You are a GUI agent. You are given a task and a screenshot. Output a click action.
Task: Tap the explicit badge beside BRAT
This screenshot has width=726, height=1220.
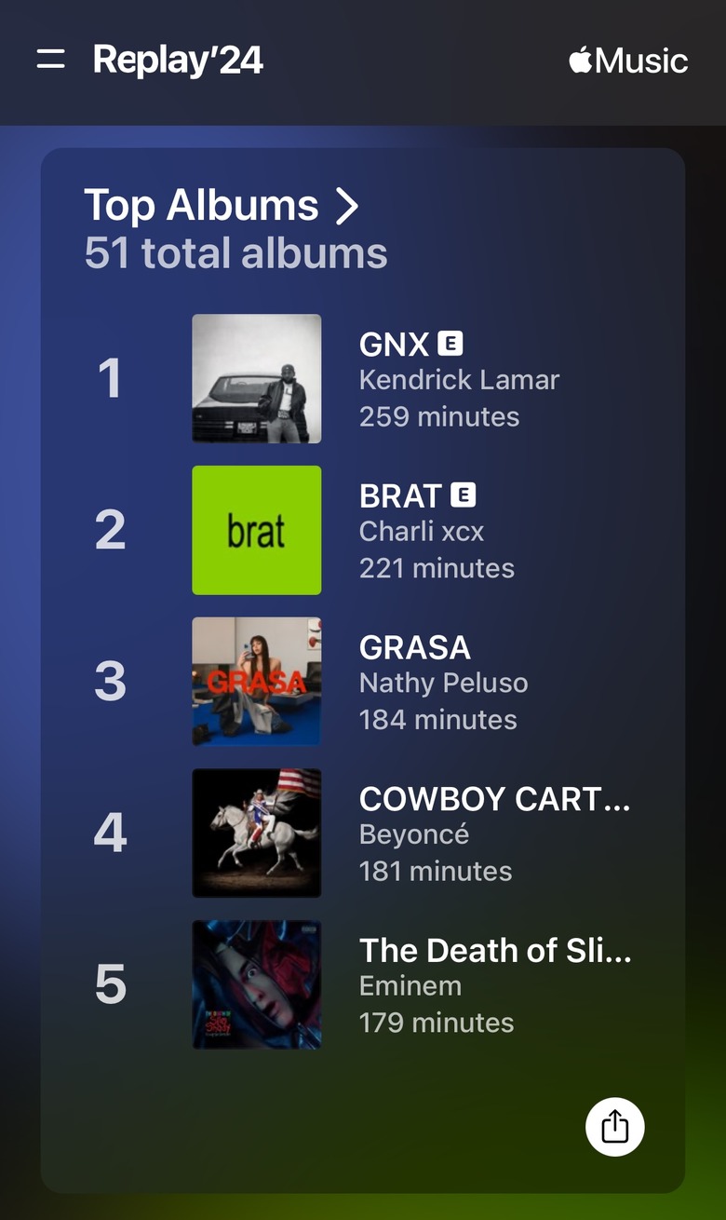(463, 495)
